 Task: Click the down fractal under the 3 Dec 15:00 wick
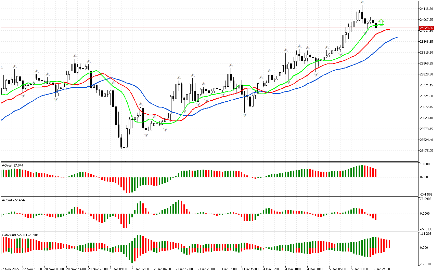click(244, 115)
